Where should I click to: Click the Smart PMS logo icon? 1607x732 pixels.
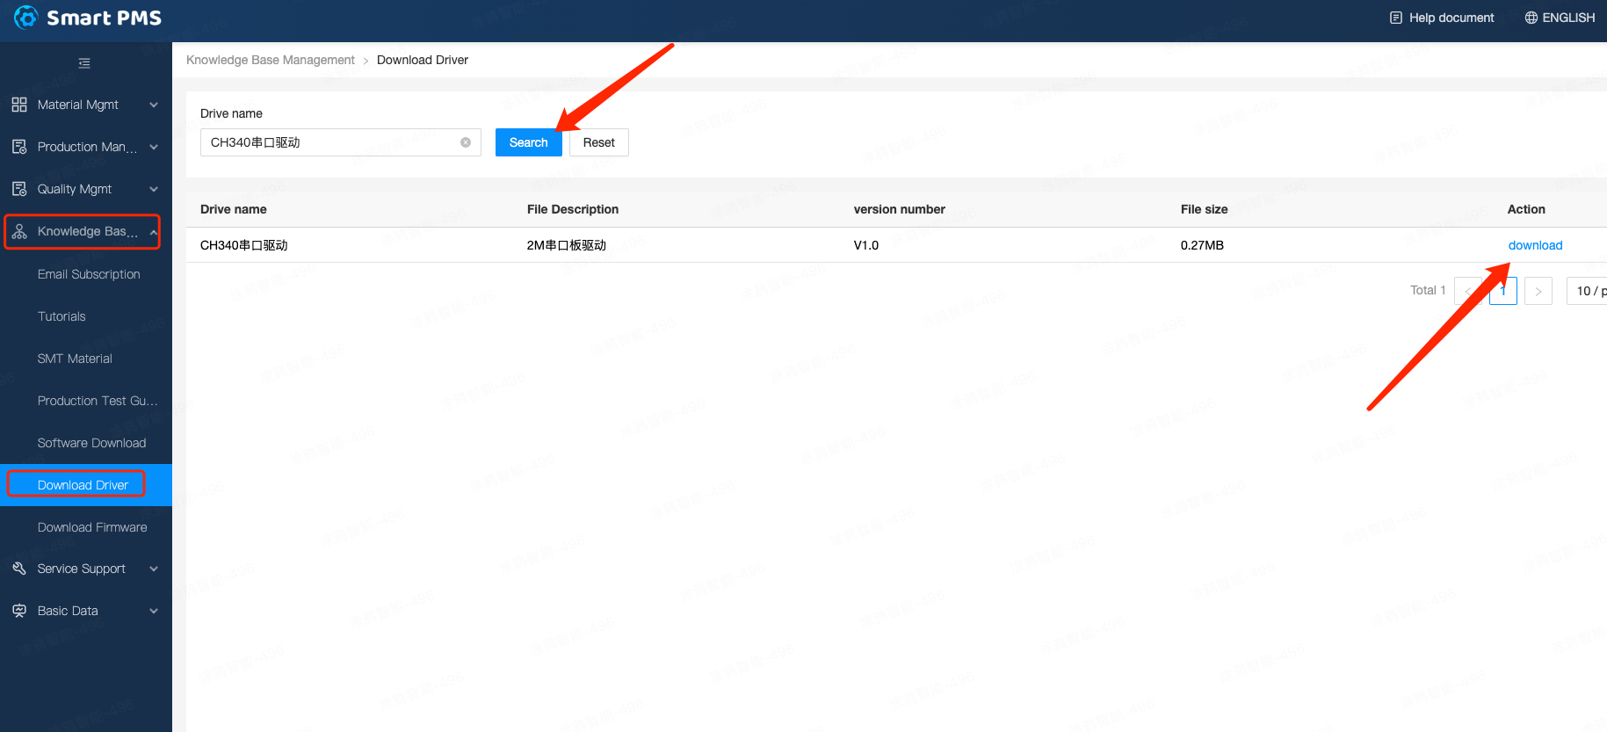26,18
